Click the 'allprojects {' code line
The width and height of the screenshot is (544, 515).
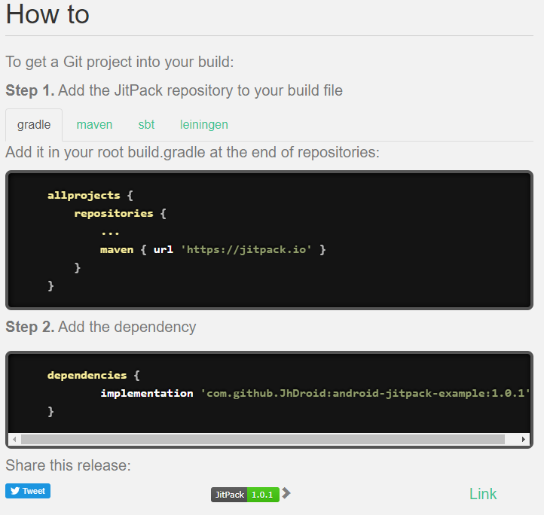tap(90, 195)
